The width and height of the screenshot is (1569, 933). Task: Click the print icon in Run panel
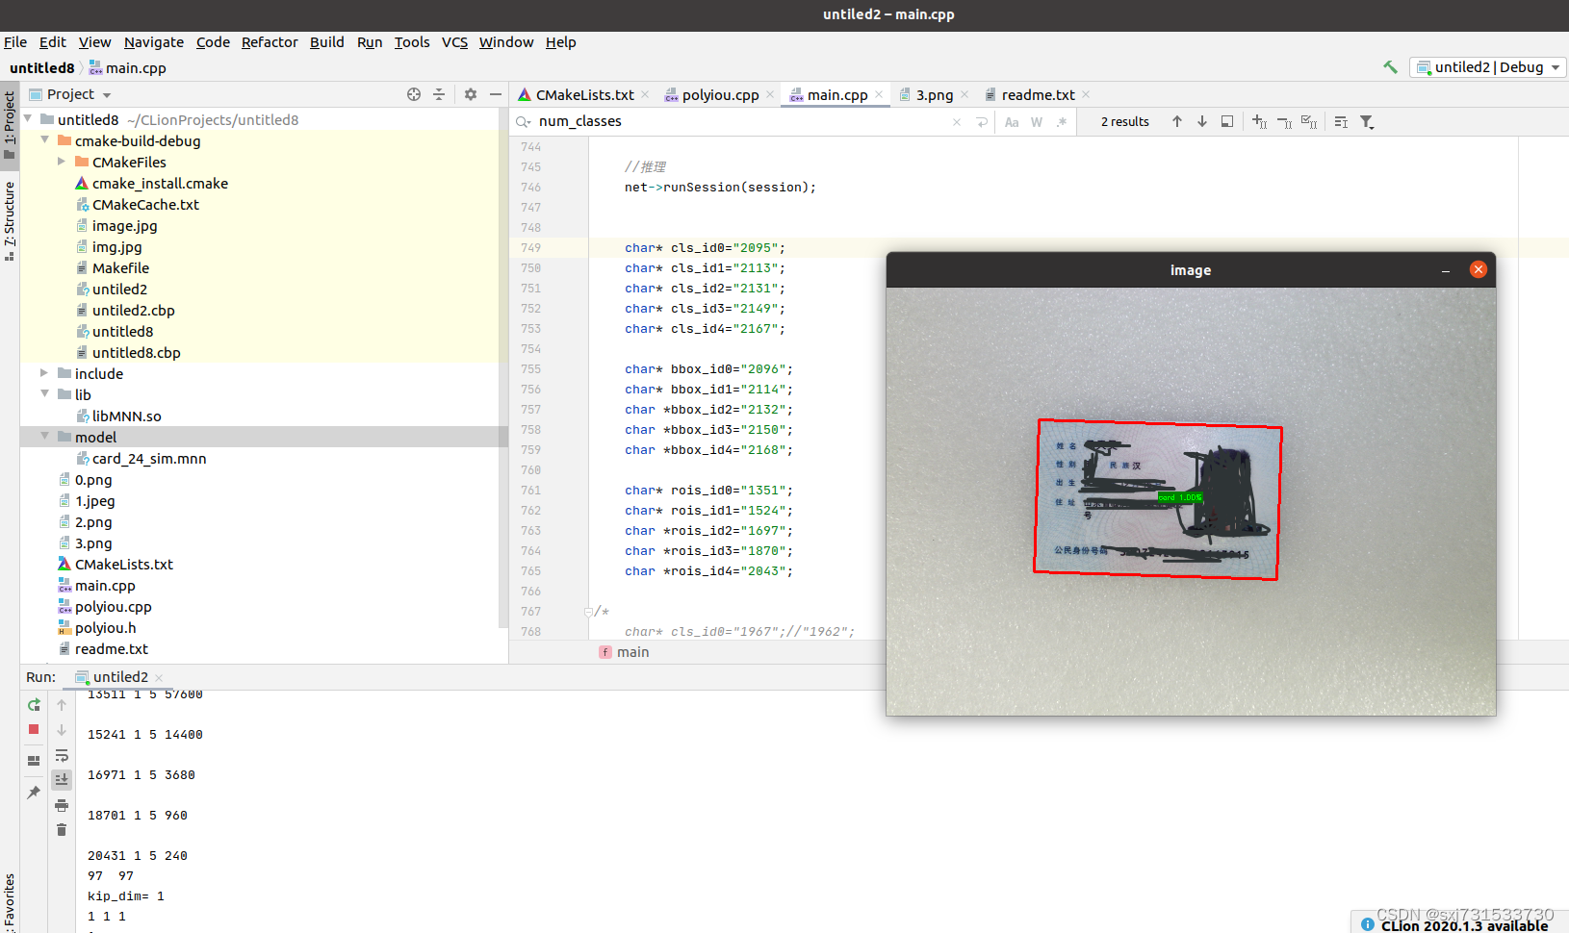[62, 805]
